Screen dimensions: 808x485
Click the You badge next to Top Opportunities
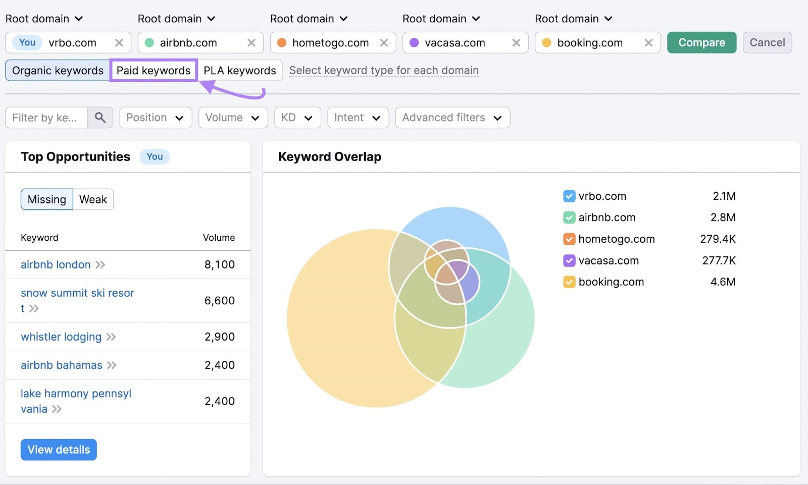[x=155, y=157]
